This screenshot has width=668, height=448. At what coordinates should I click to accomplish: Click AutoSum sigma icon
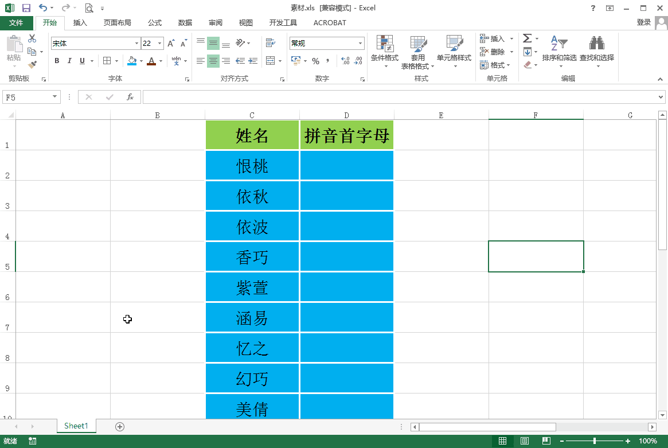(x=527, y=38)
